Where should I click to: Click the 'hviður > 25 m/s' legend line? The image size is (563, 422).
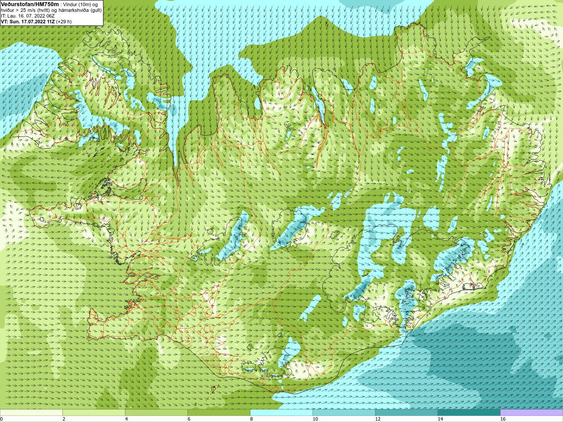point(51,10)
